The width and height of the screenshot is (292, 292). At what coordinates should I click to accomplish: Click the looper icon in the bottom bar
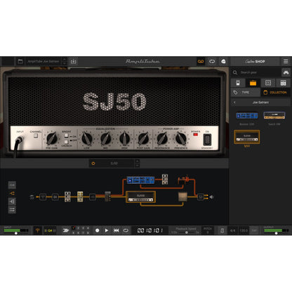[x=66, y=230]
